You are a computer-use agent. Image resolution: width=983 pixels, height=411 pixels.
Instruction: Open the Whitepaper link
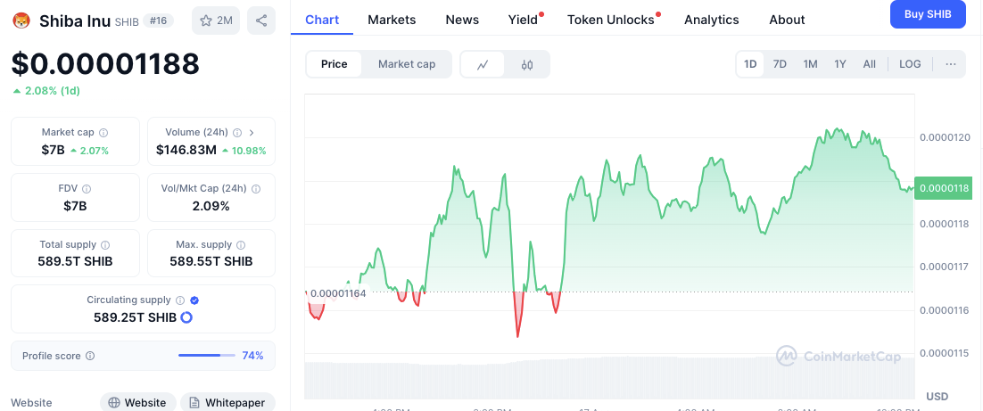click(x=227, y=402)
